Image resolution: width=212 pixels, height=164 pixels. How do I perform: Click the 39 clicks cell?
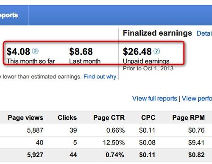[73, 130]
